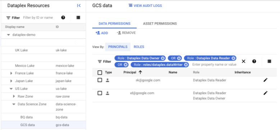Collapse the Data Science Zone node
The image size is (280, 130).
coord(14,104)
